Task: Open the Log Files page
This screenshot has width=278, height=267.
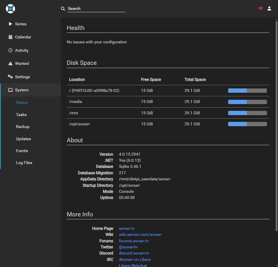Action: point(24,163)
